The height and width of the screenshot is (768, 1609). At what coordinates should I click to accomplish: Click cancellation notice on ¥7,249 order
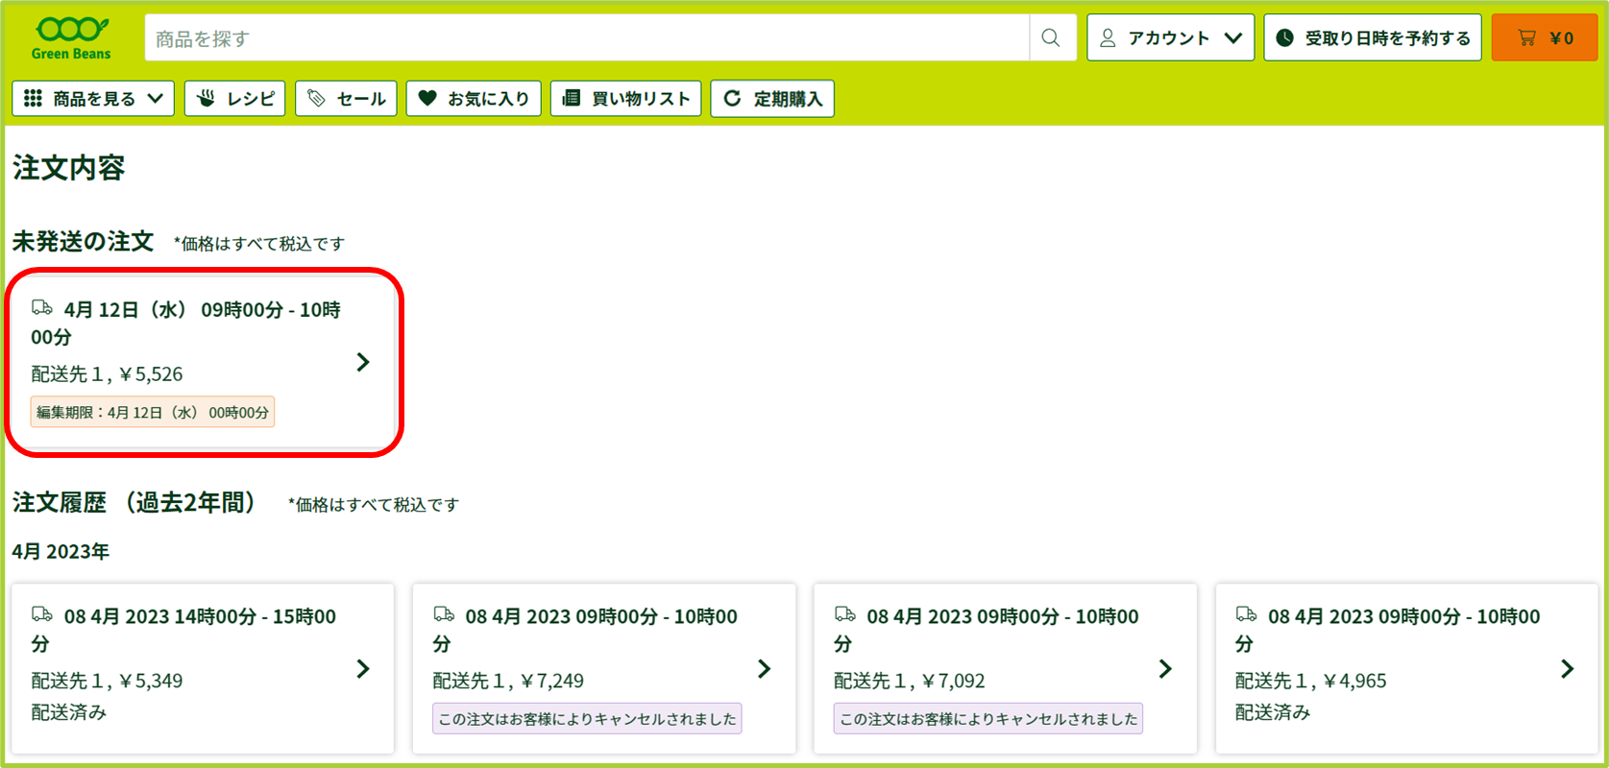click(587, 719)
